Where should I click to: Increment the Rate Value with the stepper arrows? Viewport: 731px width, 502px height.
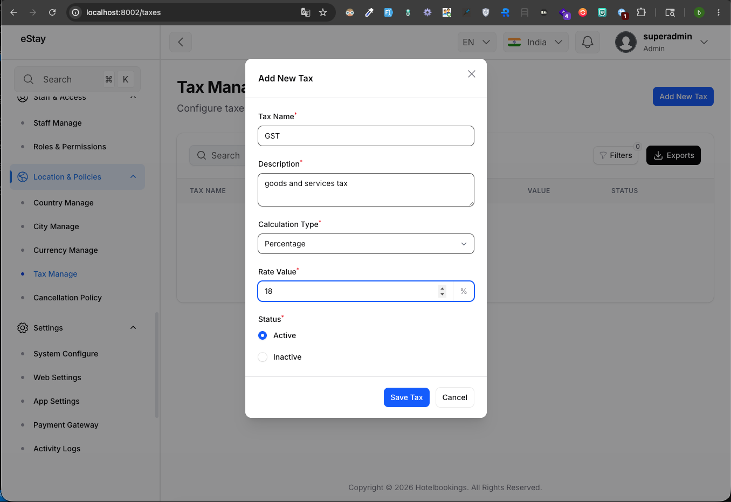[x=442, y=288]
